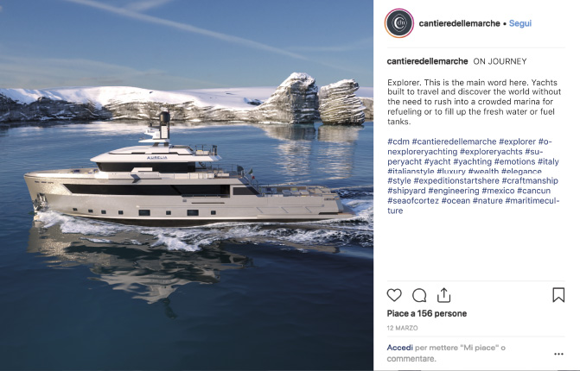Open the #cdm hashtag
The height and width of the screenshot is (371, 580).
click(x=398, y=141)
